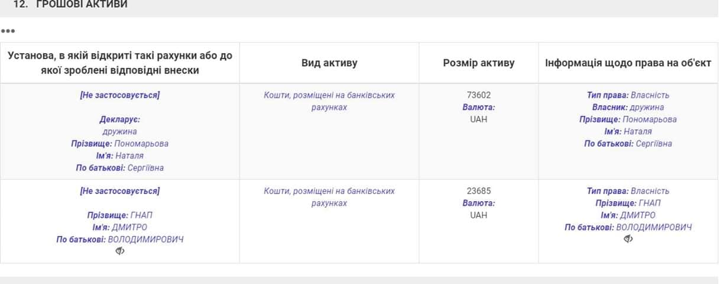Viewport: 723px width, 284px height.
Task: Click the asset amount 23685
Action: coord(478,191)
